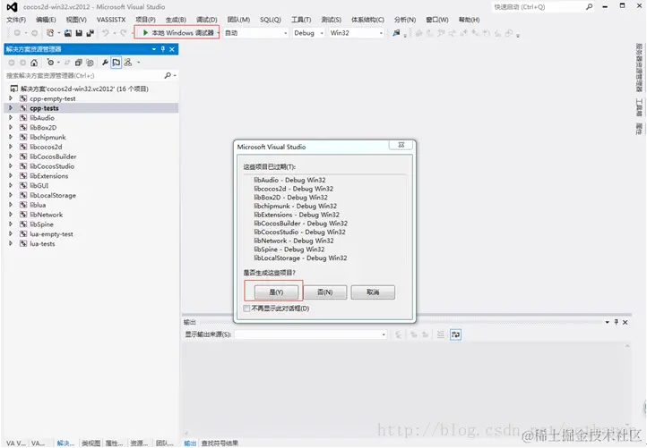Toggle the preview selected items icon
The image size is (647, 448).
pos(116,63)
